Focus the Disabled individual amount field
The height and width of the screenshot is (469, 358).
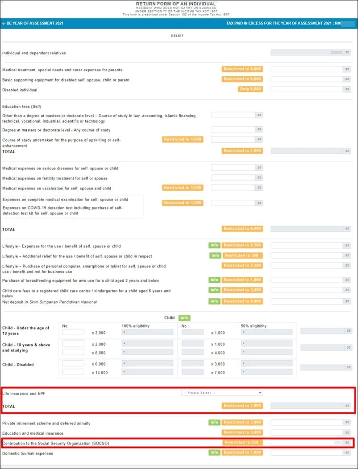307,89
